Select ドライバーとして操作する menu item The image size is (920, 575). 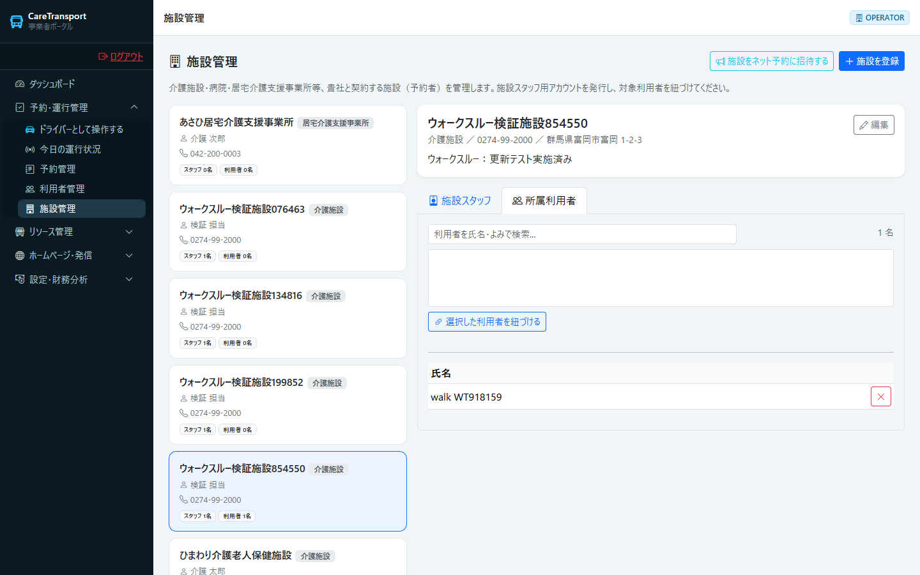[82, 129]
